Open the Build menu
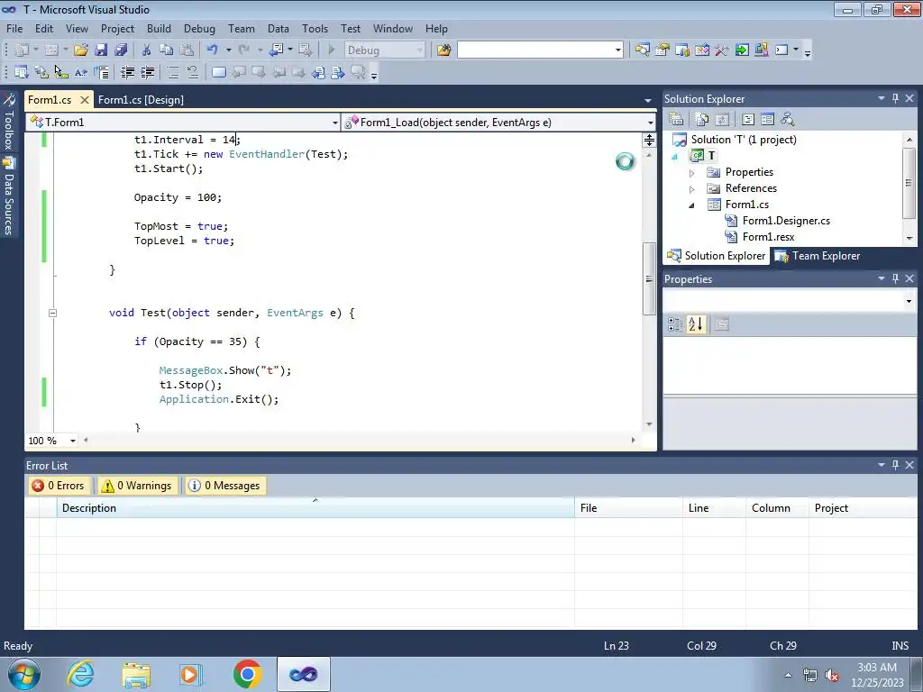The image size is (923, 692). (x=159, y=28)
